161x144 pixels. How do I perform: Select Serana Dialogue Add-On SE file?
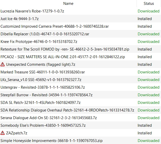point(80,118)
